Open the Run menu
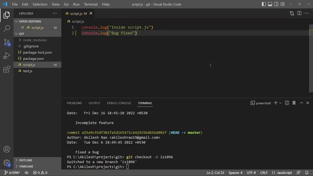 pos(76,4)
